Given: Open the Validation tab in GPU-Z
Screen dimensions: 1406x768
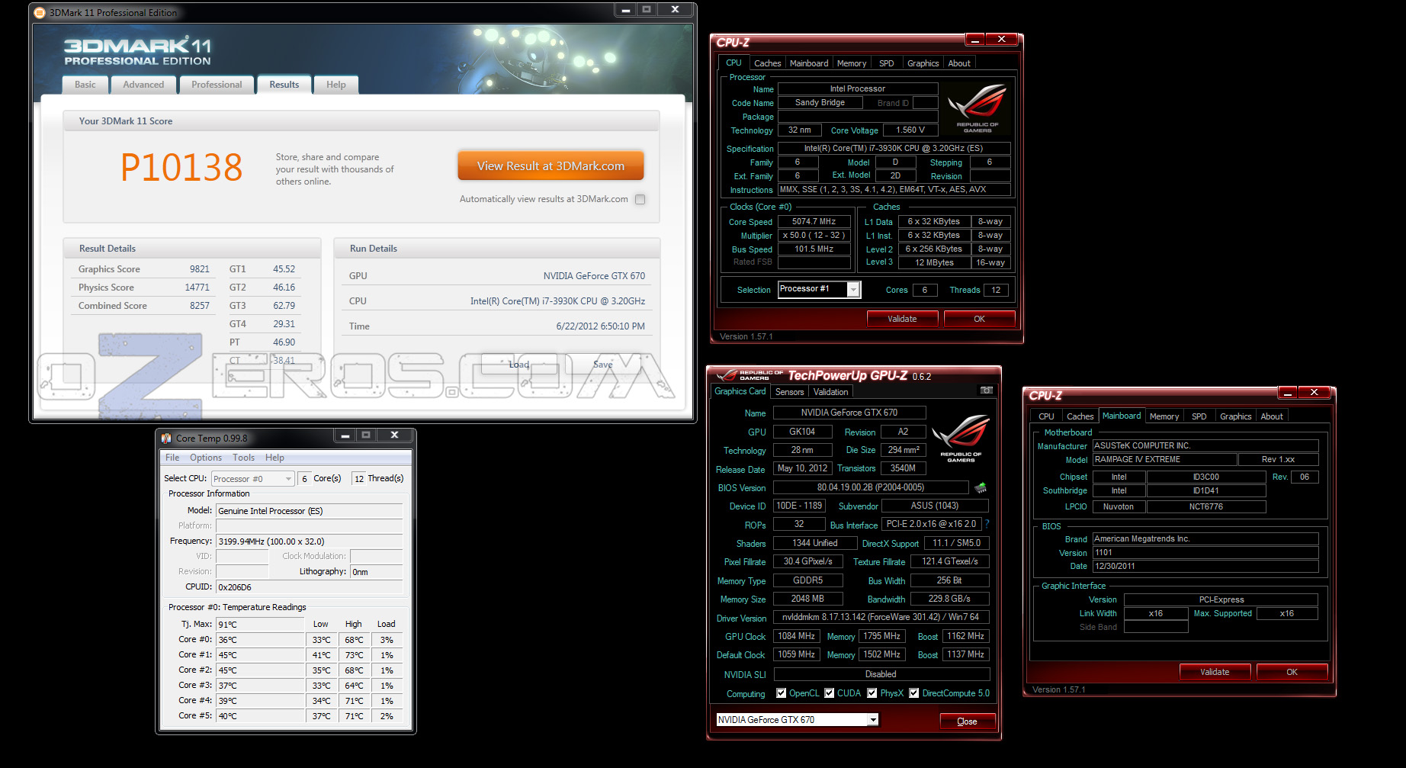Looking at the screenshot, I should [830, 392].
